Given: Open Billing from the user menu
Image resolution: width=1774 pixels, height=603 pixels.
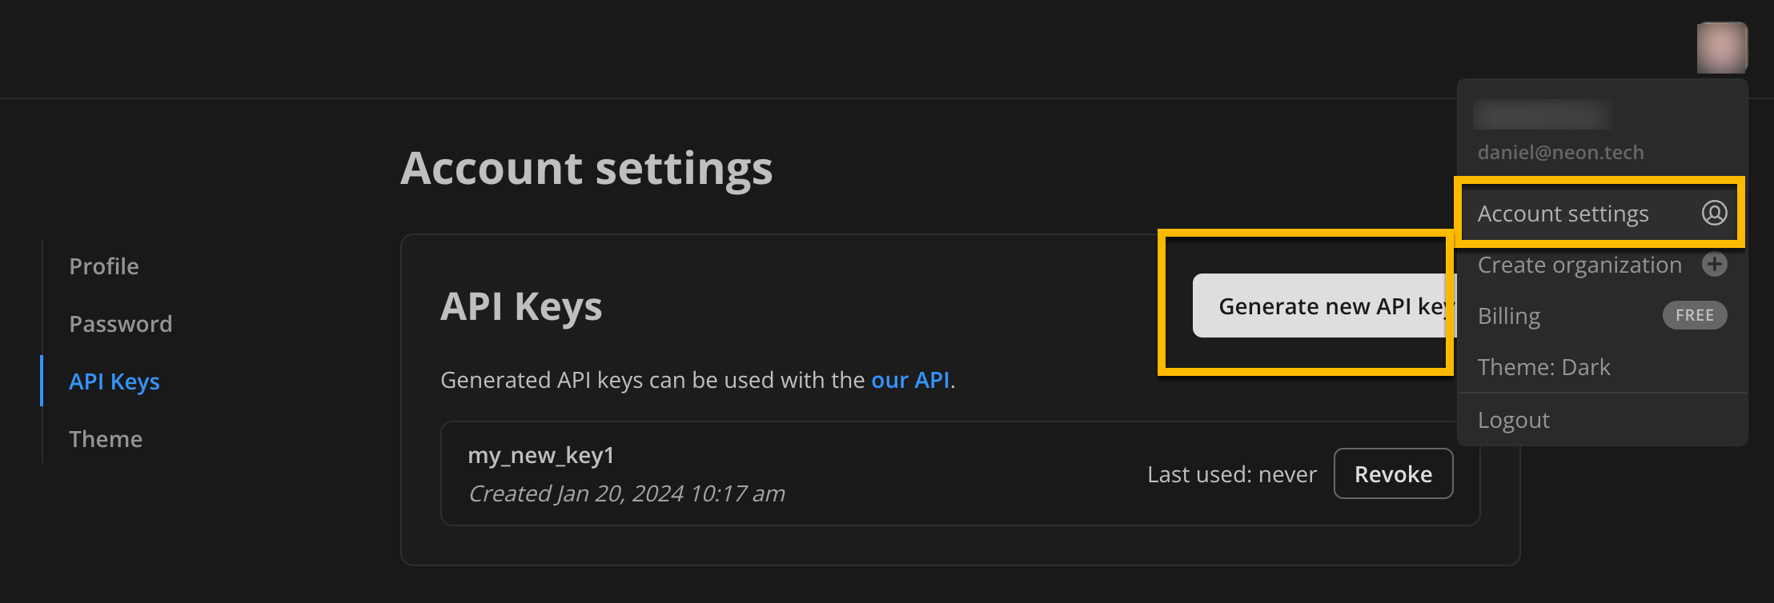Looking at the screenshot, I should pyautogui.click(x=1509, y=317).
